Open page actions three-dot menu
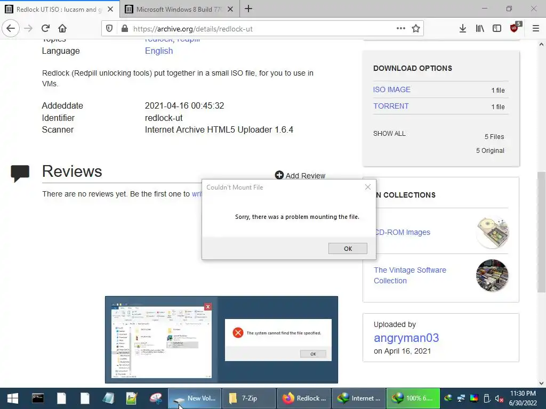The image size is (546, 409). (x=401, y=29)
